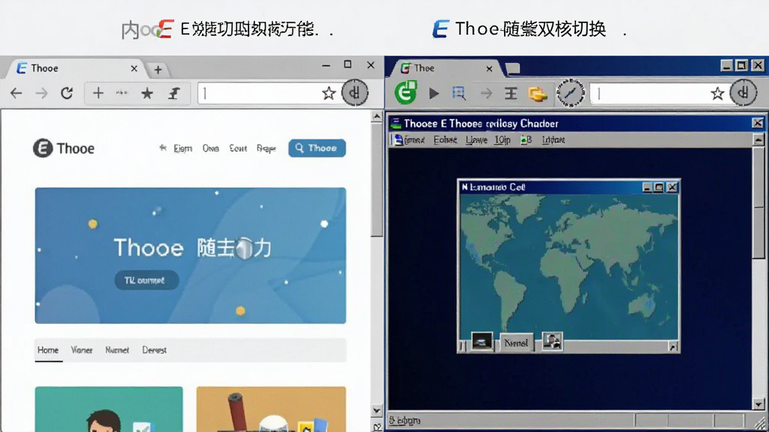The image size is (769, 432).
Task: Click the play arrow in right browser toolbar
Action: (433, 93)
